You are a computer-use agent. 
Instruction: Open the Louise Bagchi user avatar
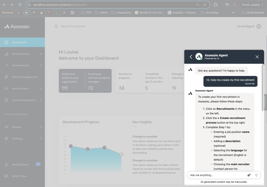pyautogui.click(x=259, y=26)
